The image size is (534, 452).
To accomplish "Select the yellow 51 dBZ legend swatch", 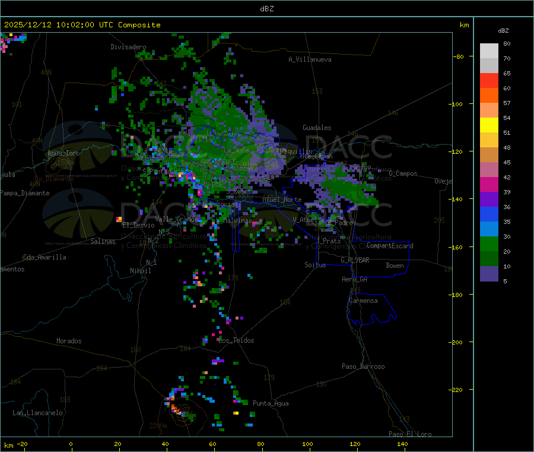I will (x=489, y=125).
